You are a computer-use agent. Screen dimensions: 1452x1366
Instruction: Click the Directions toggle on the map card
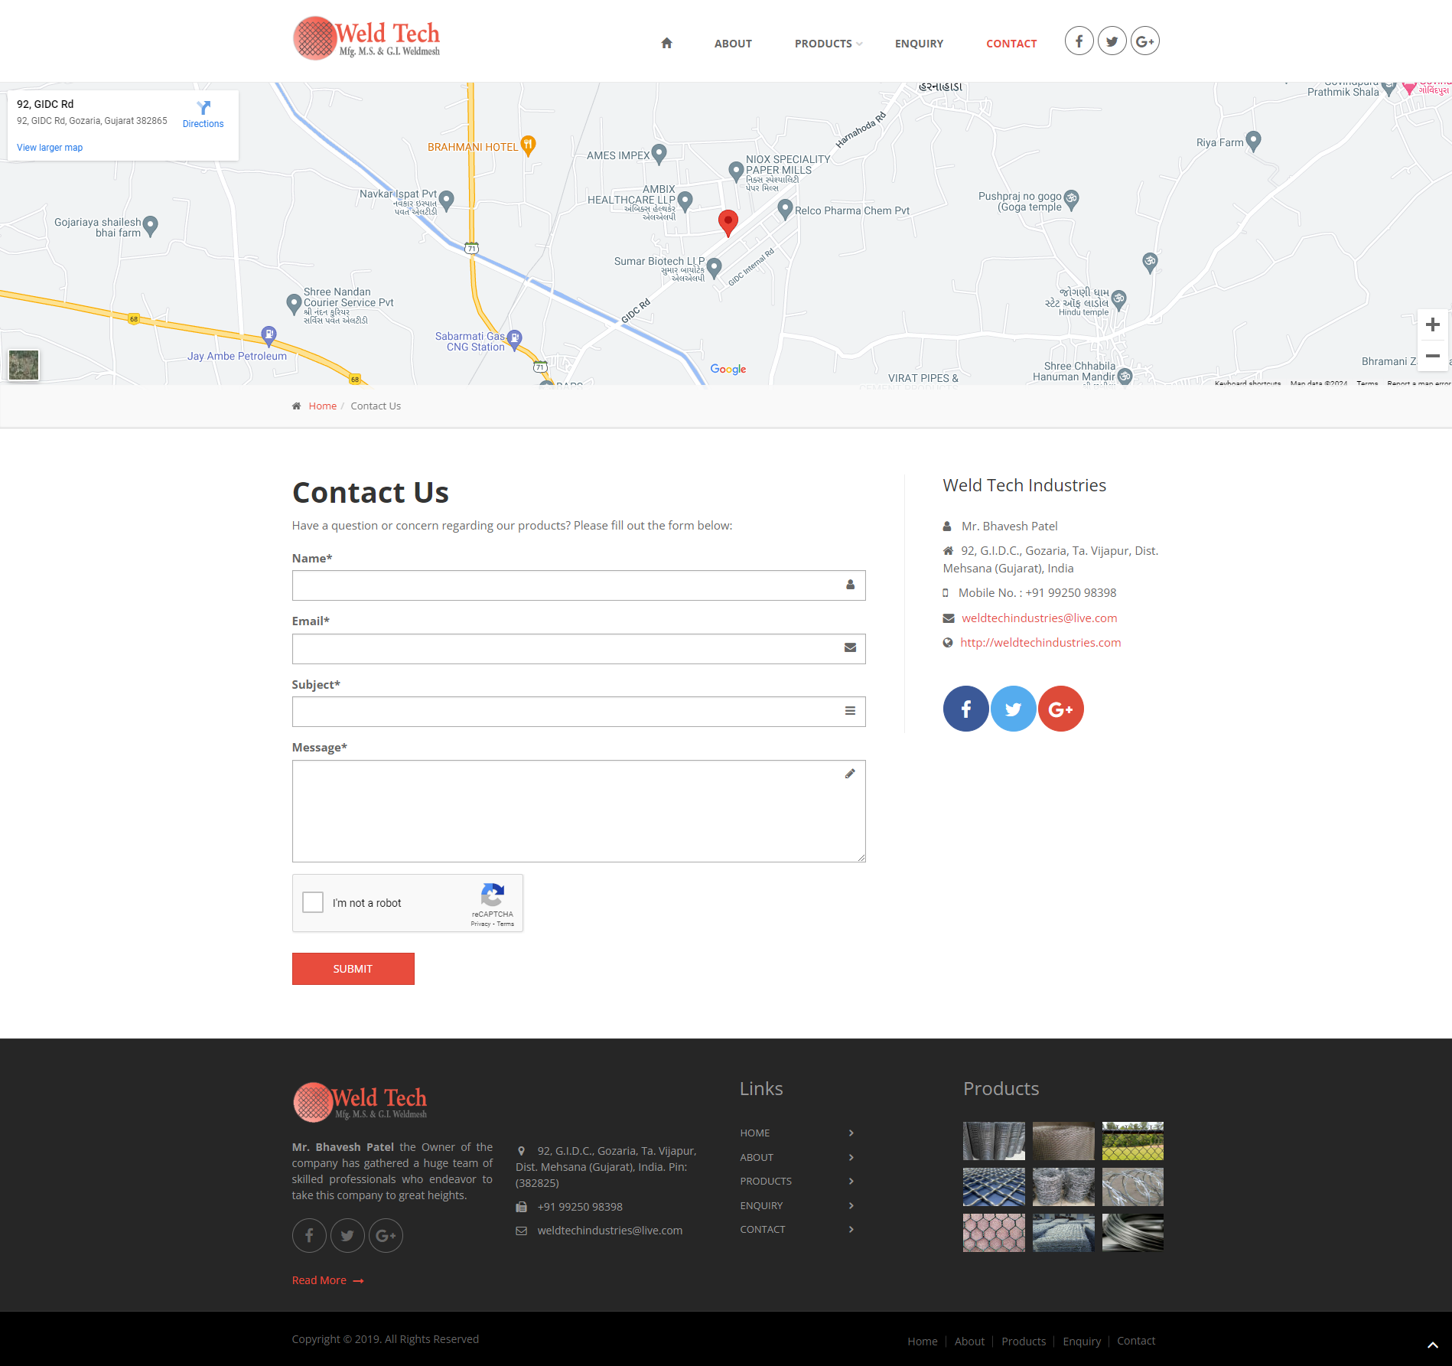(x=203, y=113)
